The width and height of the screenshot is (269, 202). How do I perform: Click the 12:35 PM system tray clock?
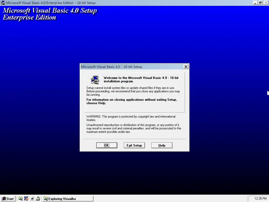[260, 199]
